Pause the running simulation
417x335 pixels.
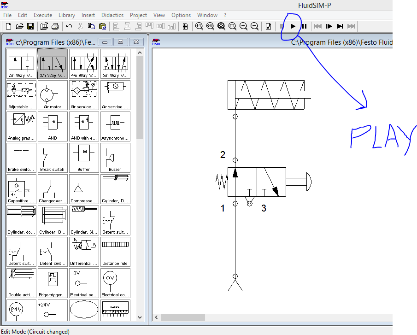pyautogui.click(x=304, y=26)
